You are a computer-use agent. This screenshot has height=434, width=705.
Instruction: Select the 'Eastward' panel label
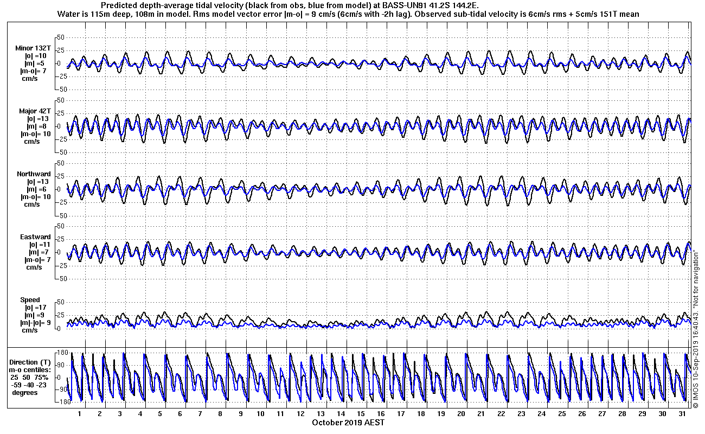(x=35, y=237)
